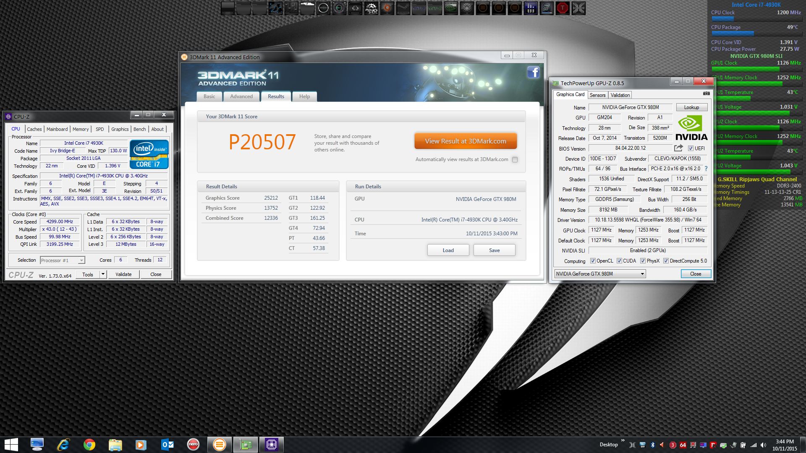
Task: Click the ThrottleStop red T dock icon
Action: (x=563, y=8)
